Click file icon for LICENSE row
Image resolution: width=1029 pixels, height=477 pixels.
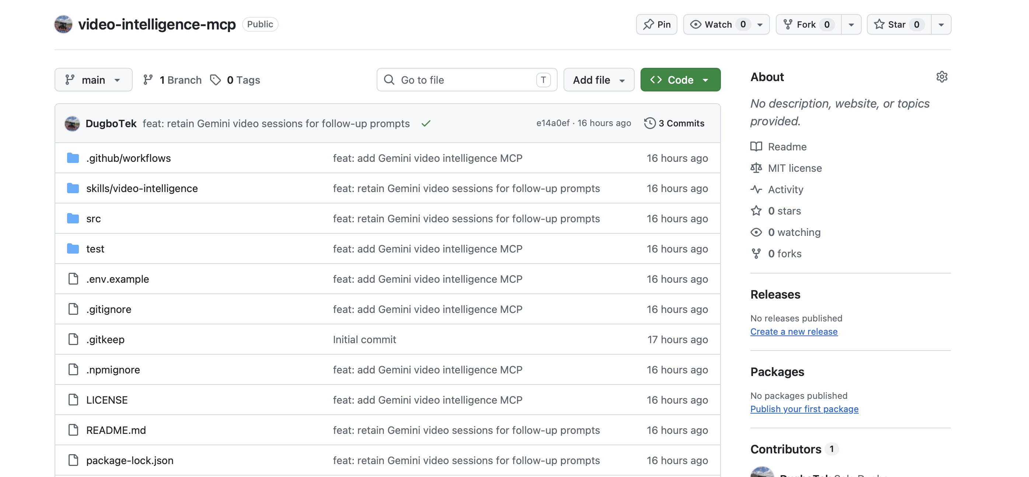click(73, 400)
